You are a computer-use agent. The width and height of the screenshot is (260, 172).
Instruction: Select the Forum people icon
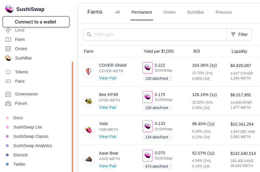(x=8, y=103)
